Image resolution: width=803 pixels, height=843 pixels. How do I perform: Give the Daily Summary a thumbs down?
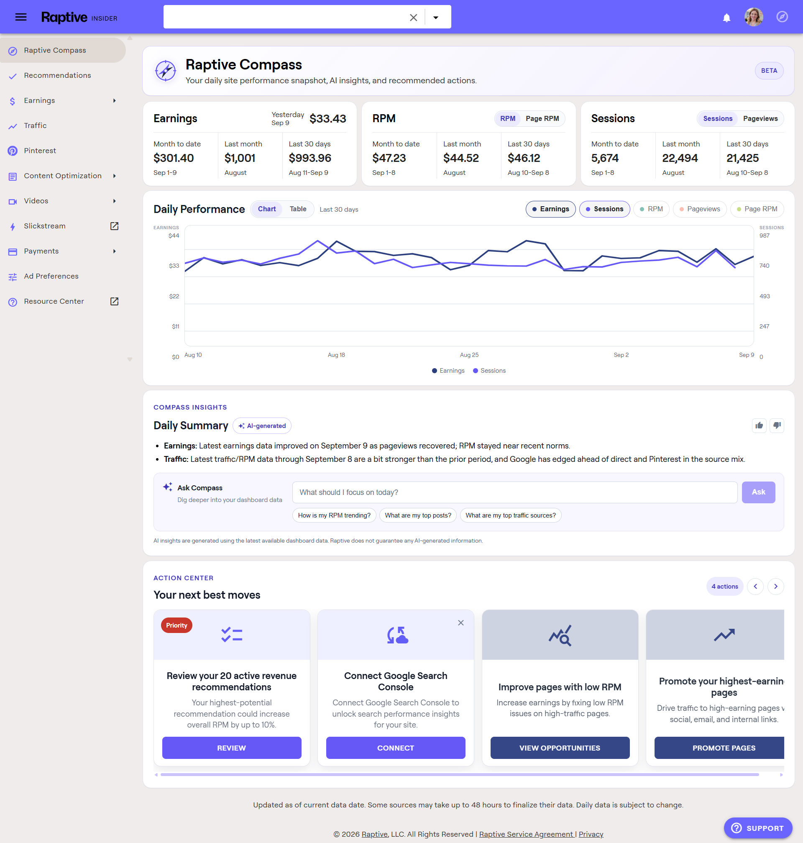click(x=777, y=425)
